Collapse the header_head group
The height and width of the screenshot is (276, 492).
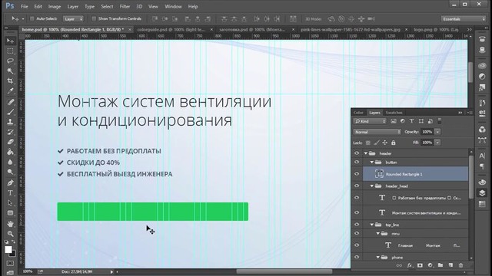[x=372, y=186]
